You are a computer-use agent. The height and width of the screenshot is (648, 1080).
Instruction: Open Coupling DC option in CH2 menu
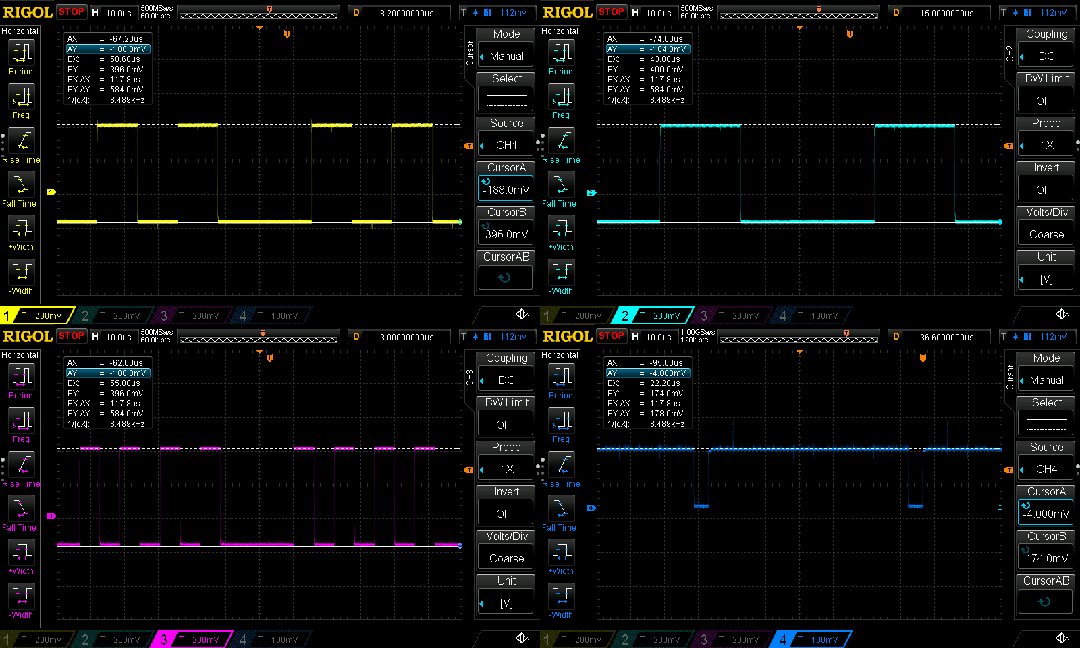coord(1046,47)
